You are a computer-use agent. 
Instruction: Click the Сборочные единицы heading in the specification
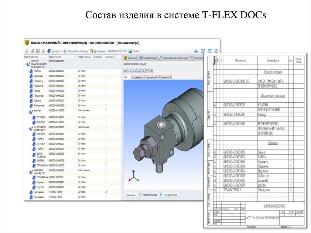[x=273, y=96]
